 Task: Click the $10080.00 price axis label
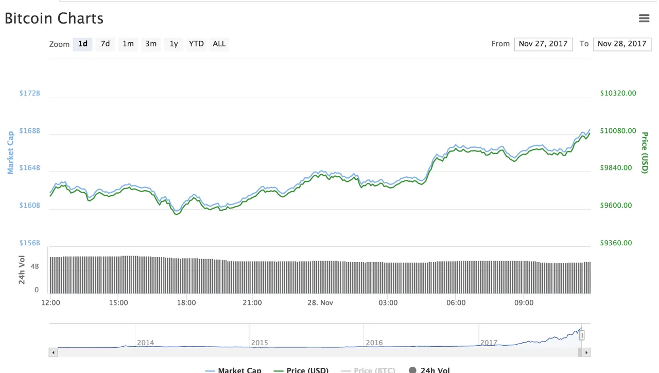click(x=618, y=131)
